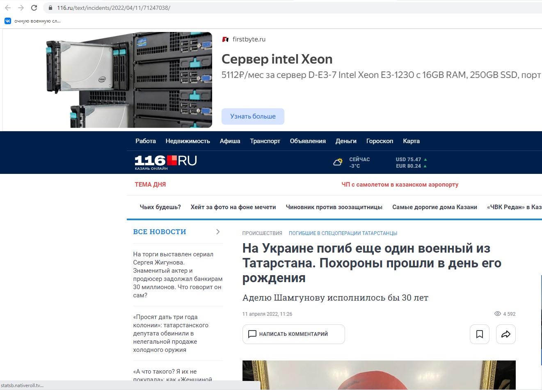Click the browser address bar URL
The width and height of the screenshot is (542, 390).
pos(114,8)
